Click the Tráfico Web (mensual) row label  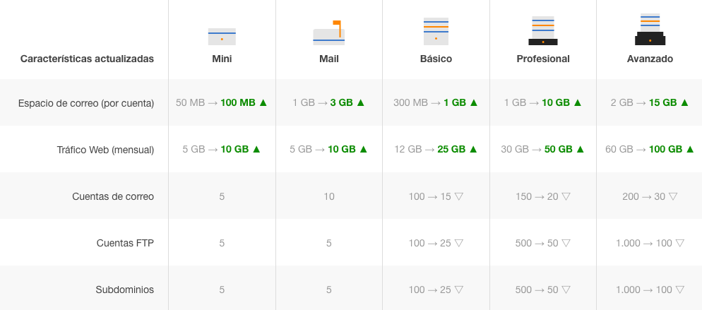click(105, 149)
